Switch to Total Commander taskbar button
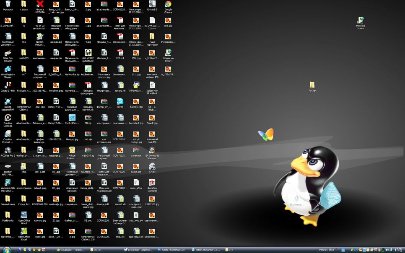The height and width of the screenshot is (253, 405). click(206, 250)
